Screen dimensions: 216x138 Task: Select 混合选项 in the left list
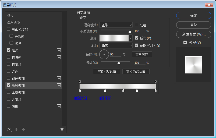[x=33, y=22]
